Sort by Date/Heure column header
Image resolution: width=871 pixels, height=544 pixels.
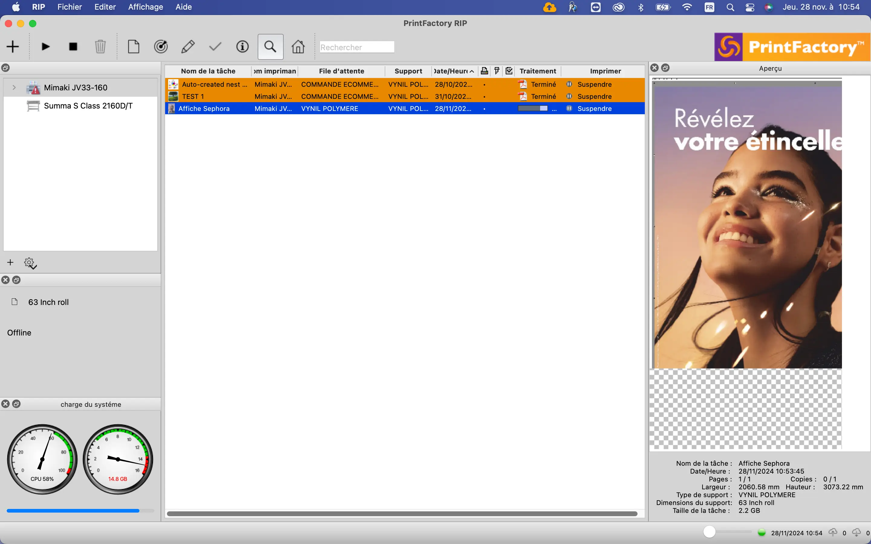point(454,71)
